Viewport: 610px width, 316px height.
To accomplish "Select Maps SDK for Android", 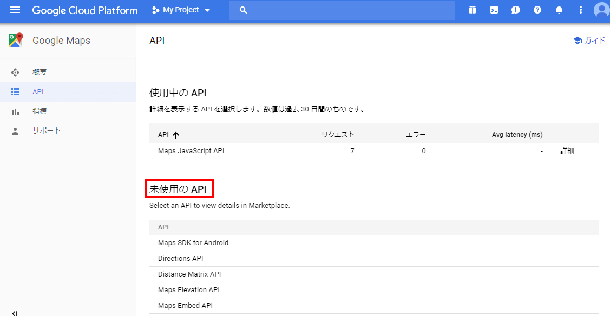I will pyautogui.click(x=374, y=243).
